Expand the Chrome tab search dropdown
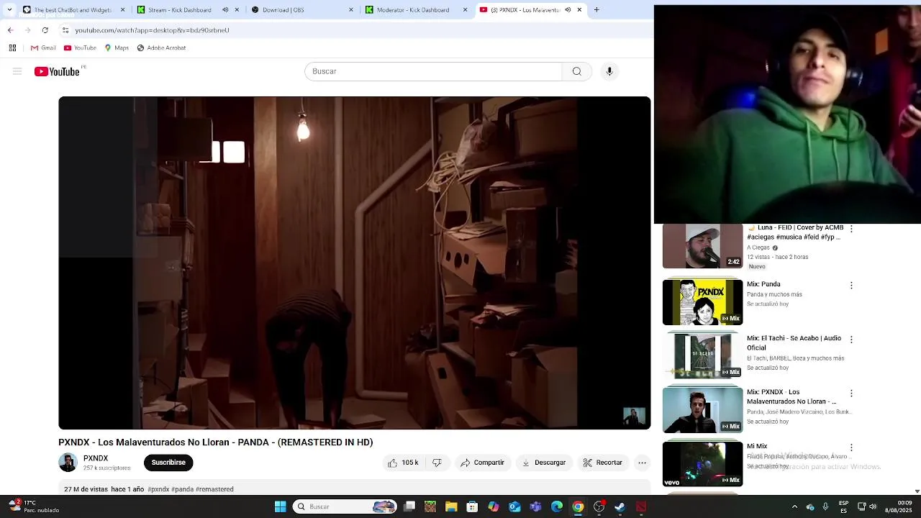Viewport: 921px width, 518px height. pyautogui.click(x=9, y=10)
